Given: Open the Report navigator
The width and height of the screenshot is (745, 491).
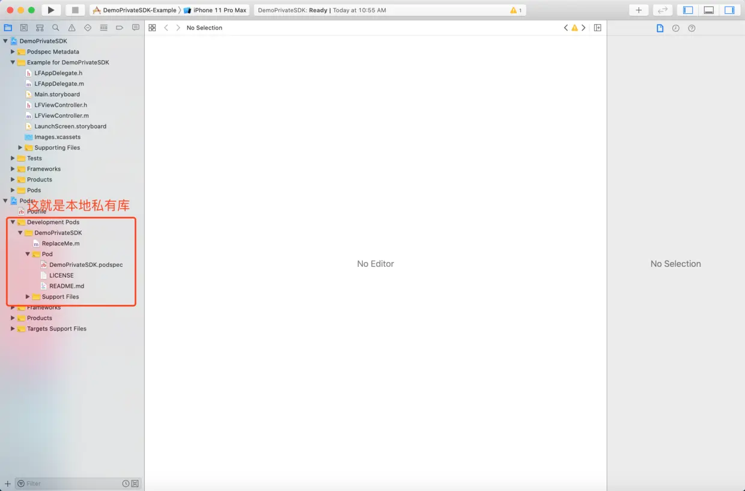Looking at the screenshot, I should [x=135, y=28].
